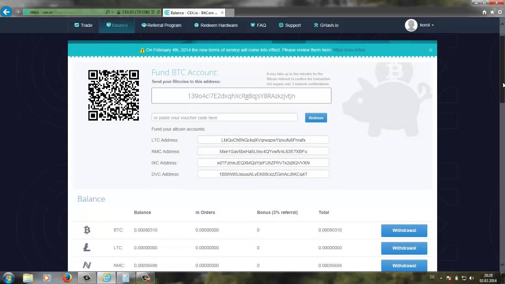505x284 pixels.
Task: Click the Redeem button
Action: pyautogui.click(x=316, y=118)
